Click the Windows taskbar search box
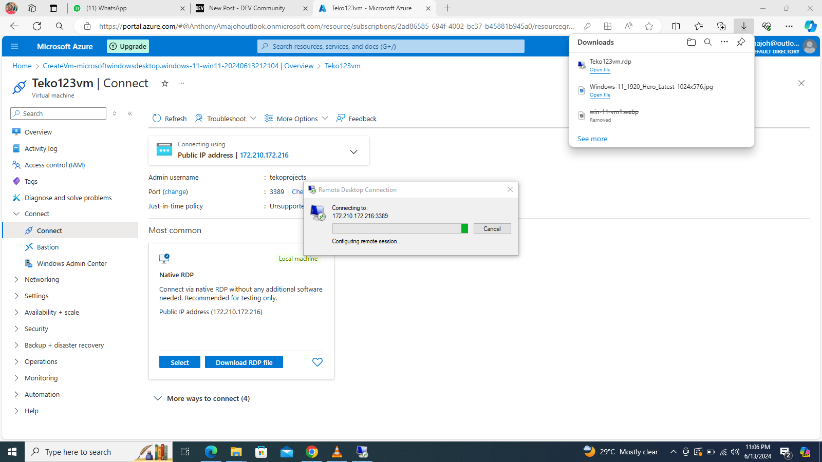The height and width of the screenshot is (462, 822). (99, 452)
